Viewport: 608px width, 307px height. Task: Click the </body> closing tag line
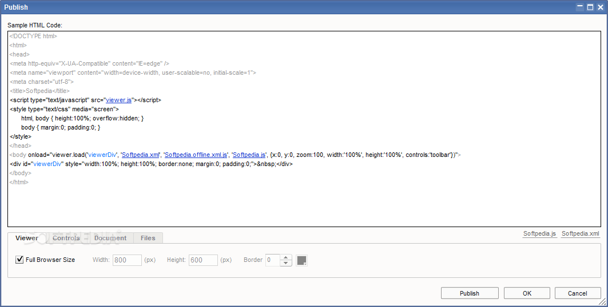pyautogui.click(x=21, y=173)
